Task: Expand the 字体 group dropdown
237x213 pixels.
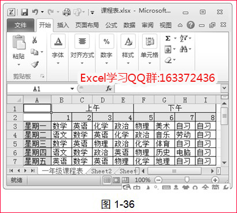Action: tap(58, 63)
